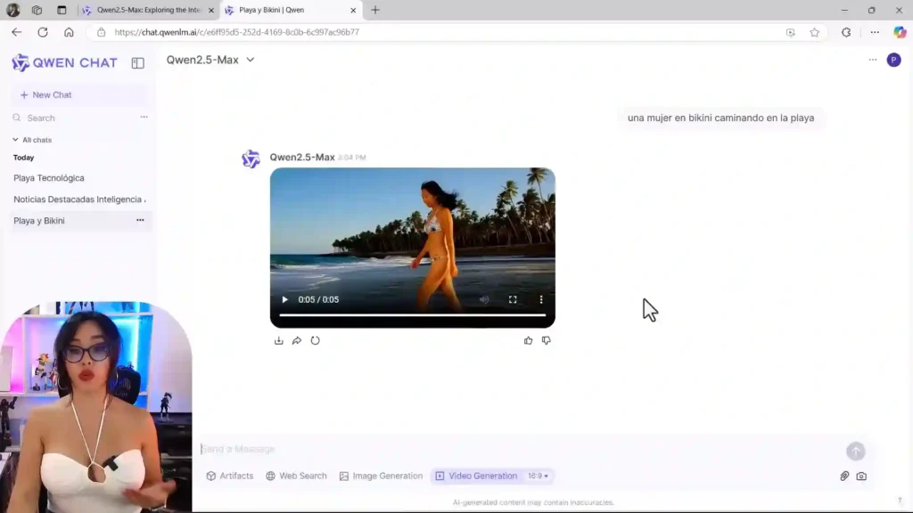Open the 16:9 aspect ratio dropdown
This screenshot has height=513, width=913.
[x=539, y=476]
